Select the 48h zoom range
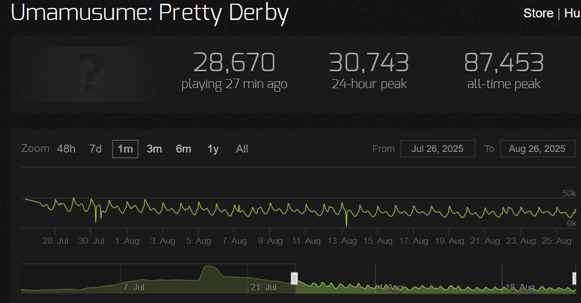The height and width of the screenshot is (303, 581). [66, 149]
